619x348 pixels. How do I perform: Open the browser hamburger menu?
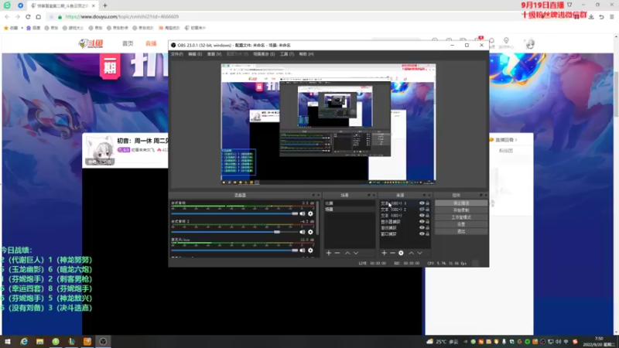612,17
